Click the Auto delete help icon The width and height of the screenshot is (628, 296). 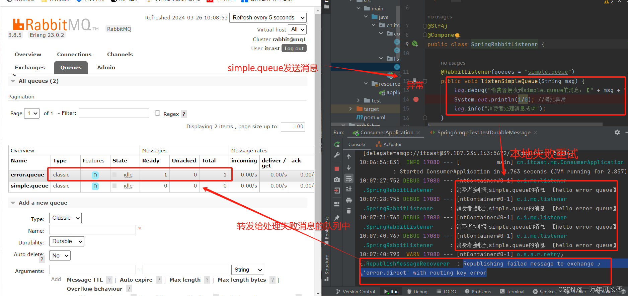[42, 259]
